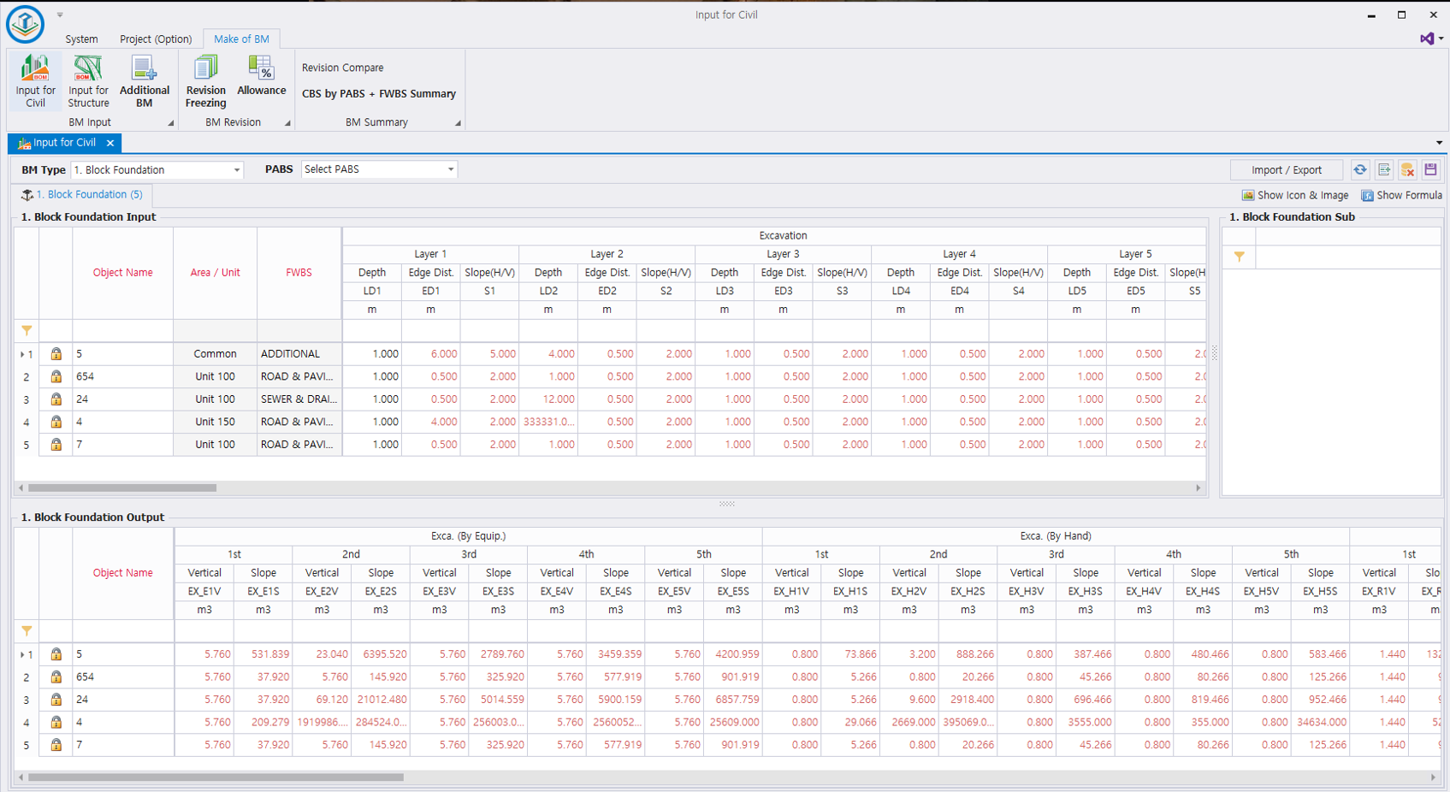
Task: Open Input for Structure in ribbon
Action: pos(88,81)
